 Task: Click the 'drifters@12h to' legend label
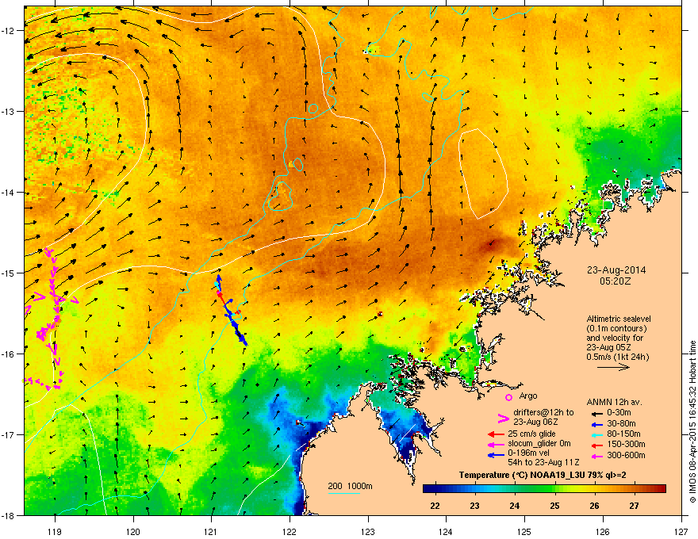[543, 413]
